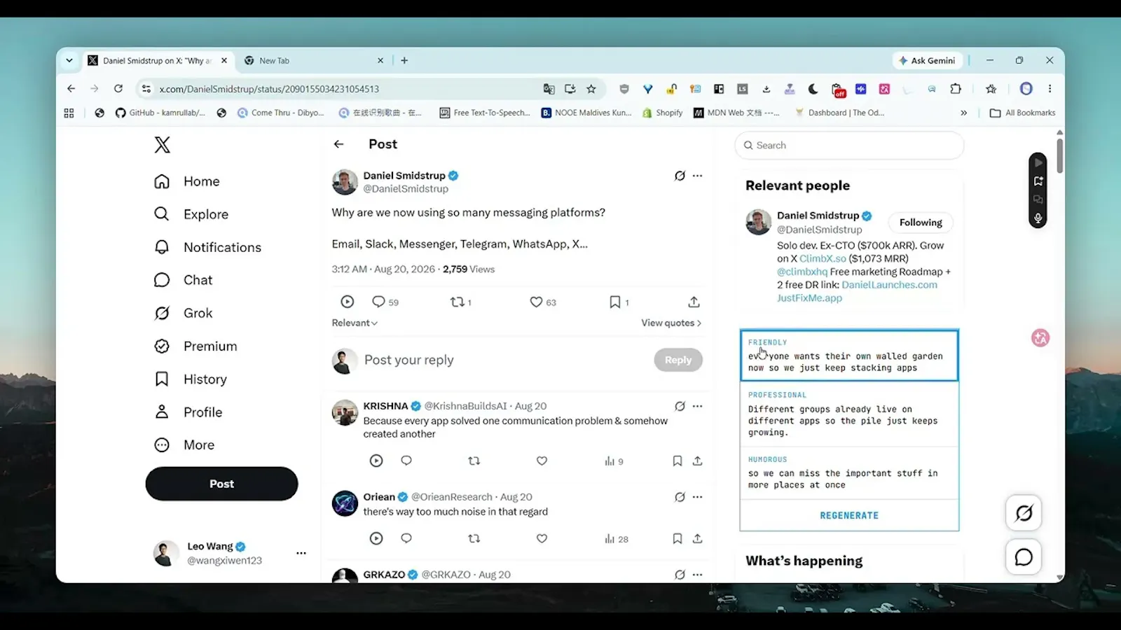Click microphone icon in side extension bar
The image size is (1121, 630).
(x=1038, y=218)
